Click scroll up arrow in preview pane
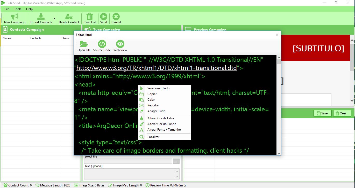Viewport: 355px width, 188px height. (x=352, y=41)
